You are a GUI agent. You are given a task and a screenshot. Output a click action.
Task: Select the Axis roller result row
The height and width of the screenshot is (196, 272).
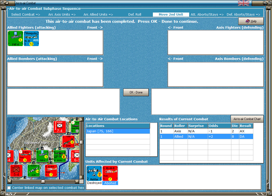pyautogui.click(x=206, y=131)
